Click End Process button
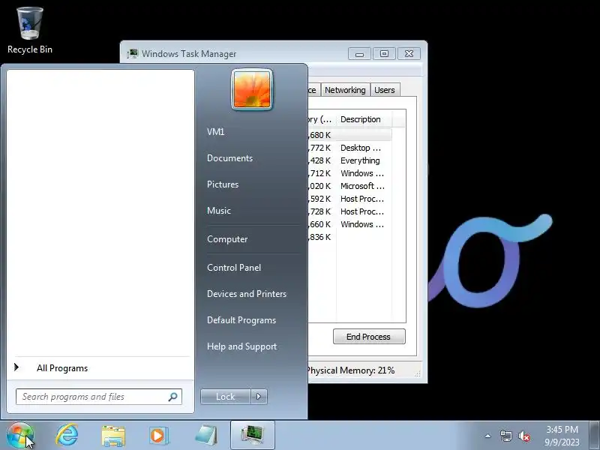 click(x=369, y=337)
